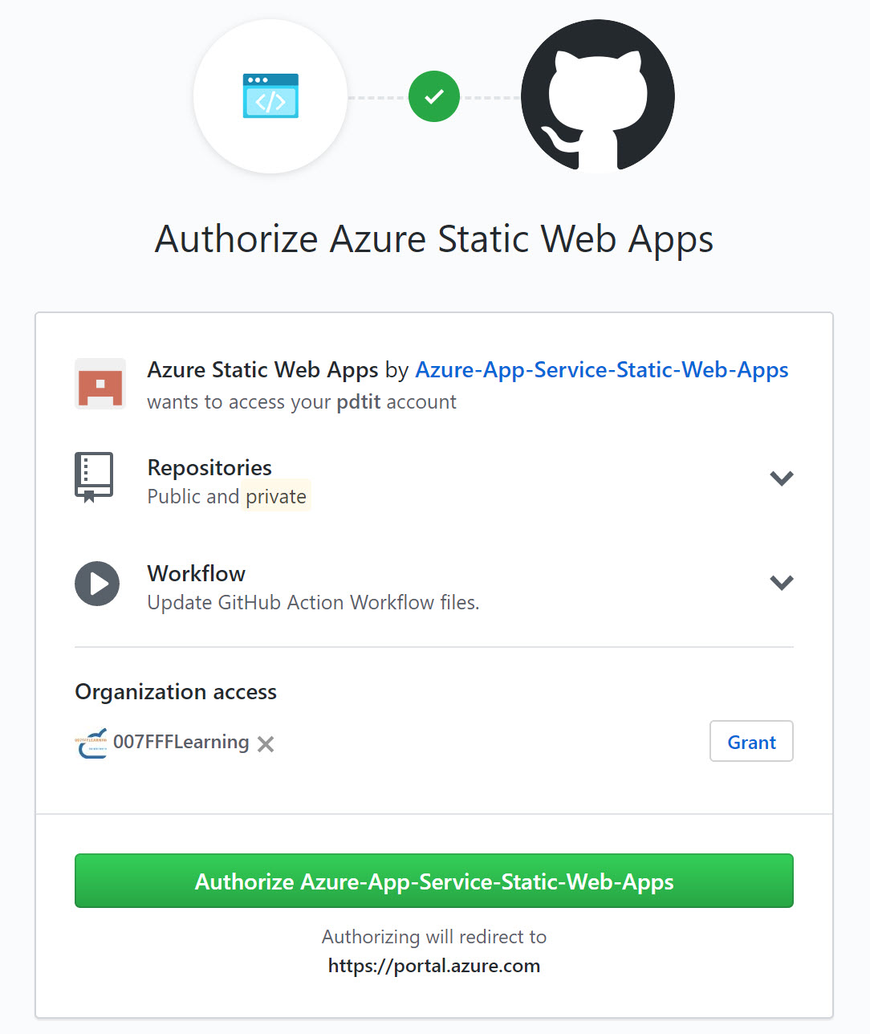Select the Repositories book icon
Image resolution: width=870 pixels, height=1034 pixels.
pos(94,476)
